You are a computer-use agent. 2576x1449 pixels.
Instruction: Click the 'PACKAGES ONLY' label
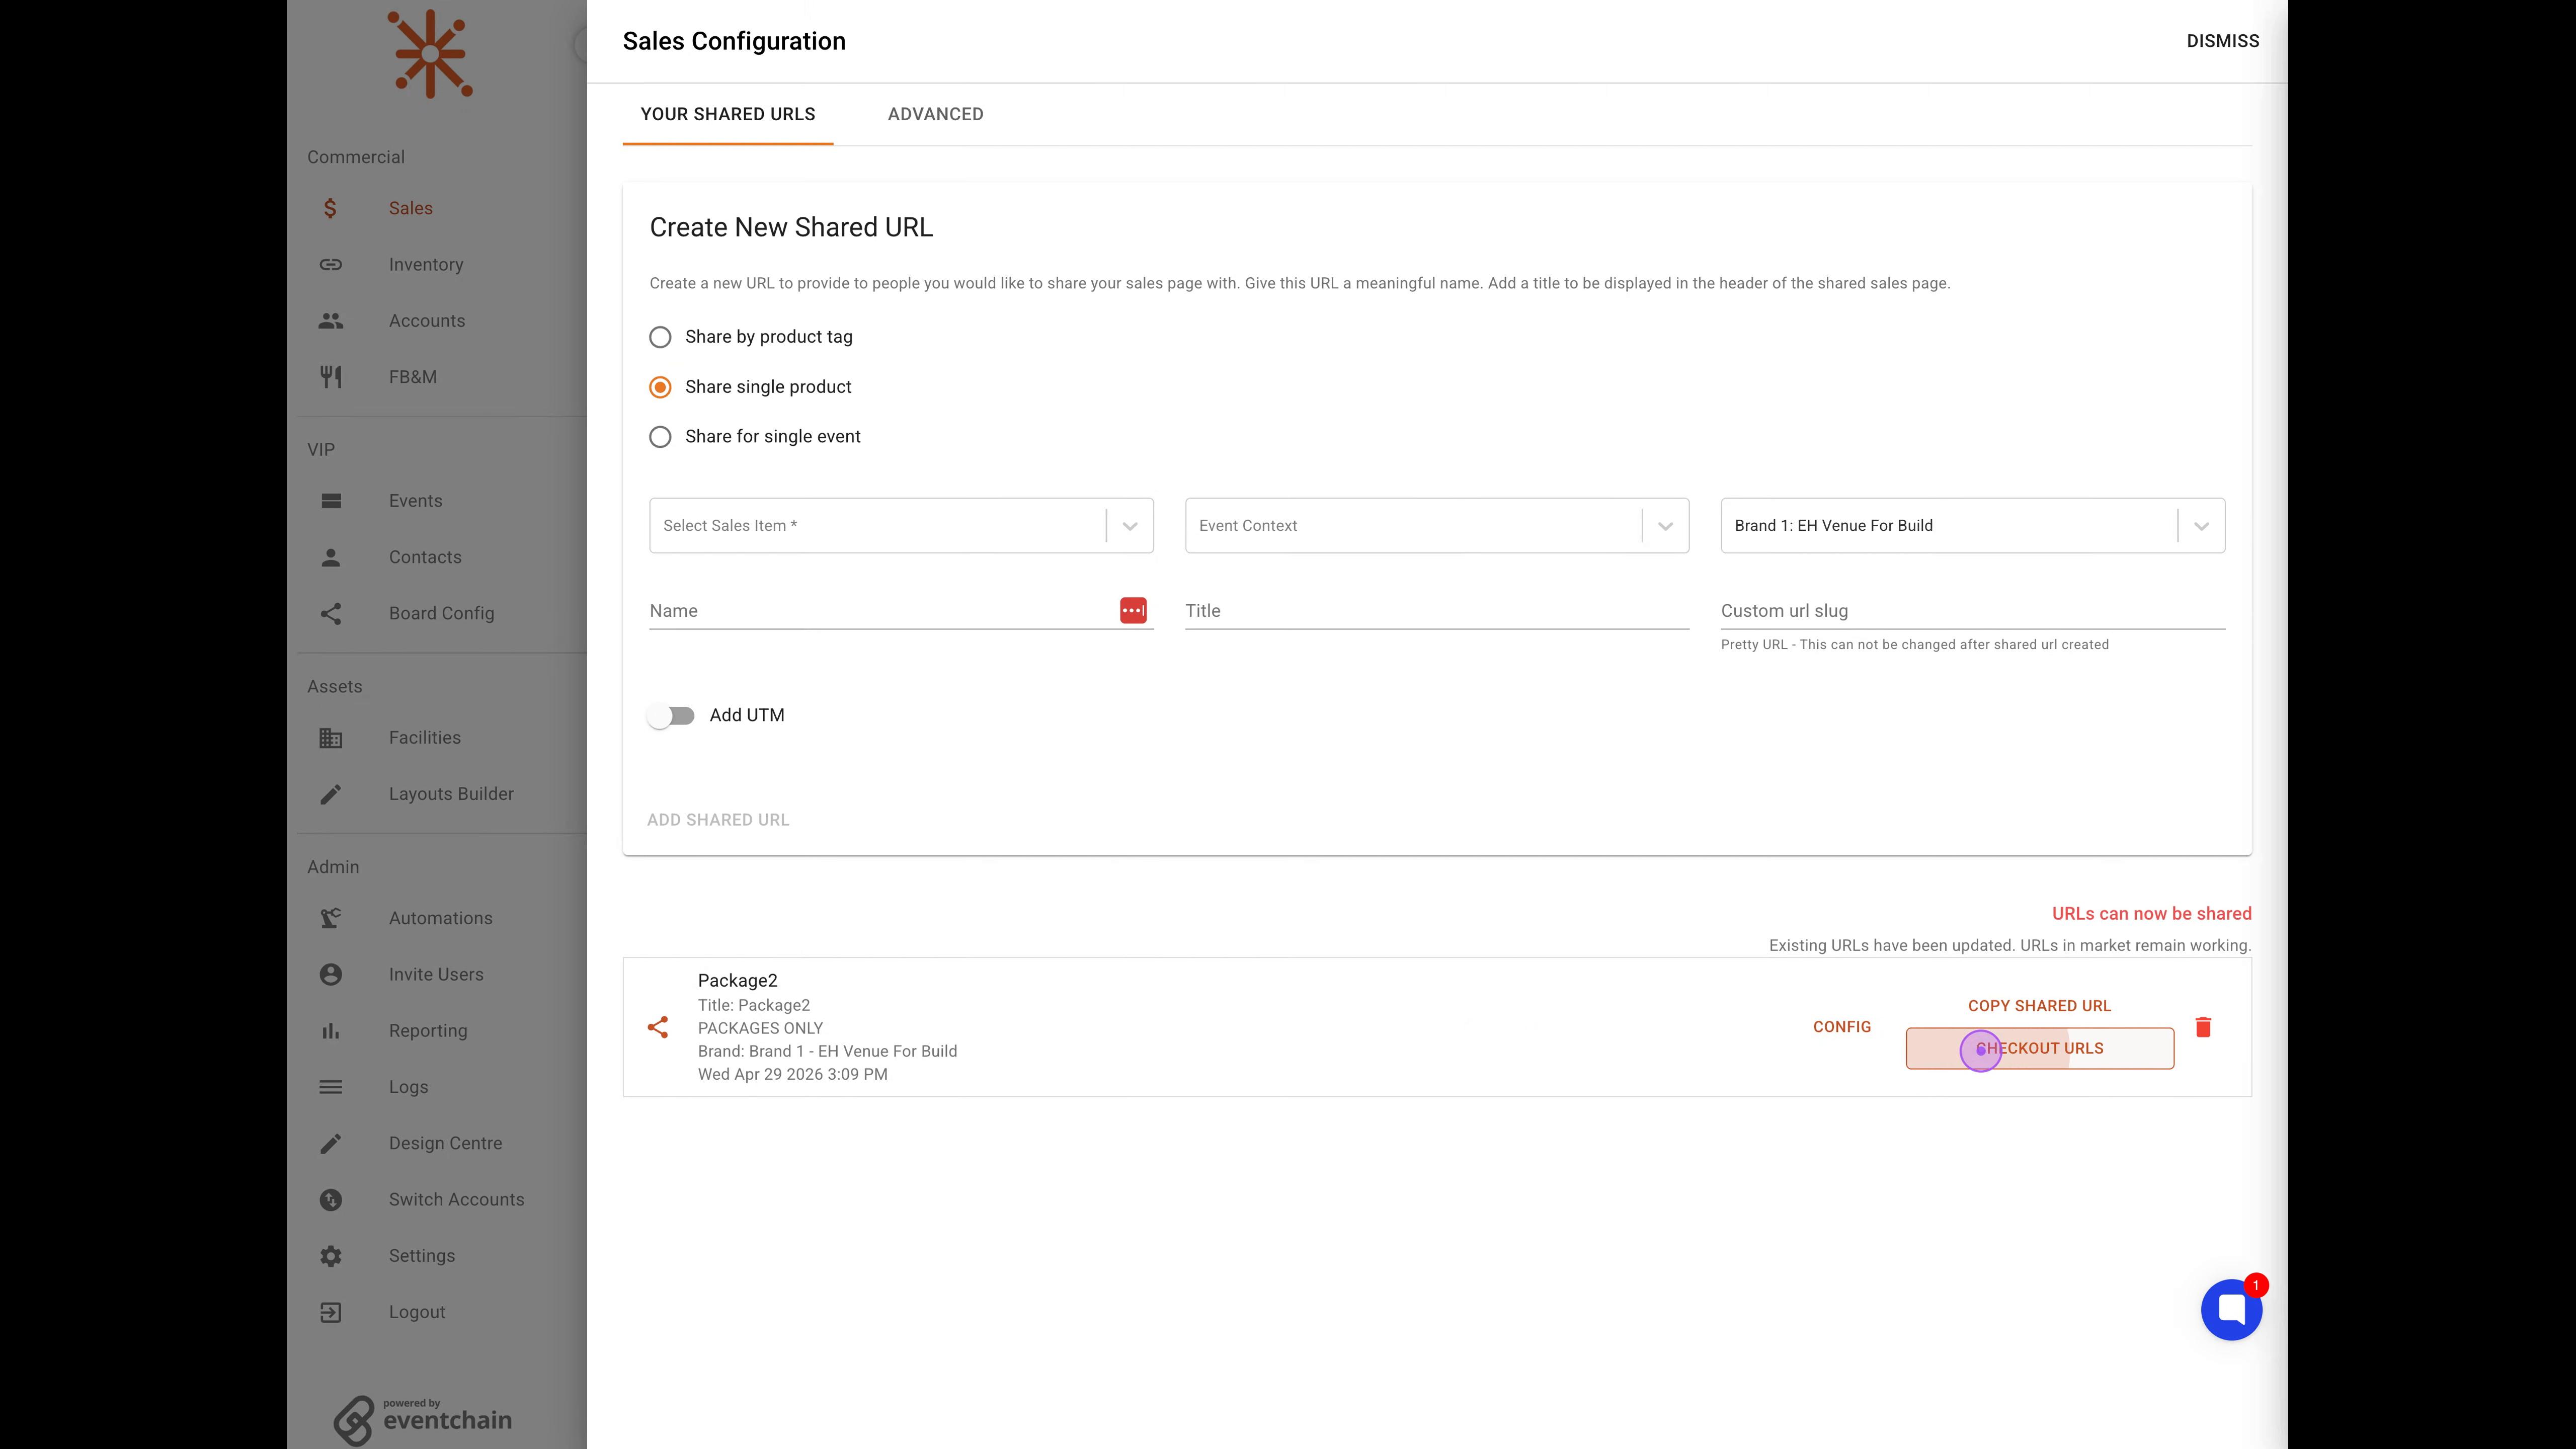click(x=760, y=1028)
